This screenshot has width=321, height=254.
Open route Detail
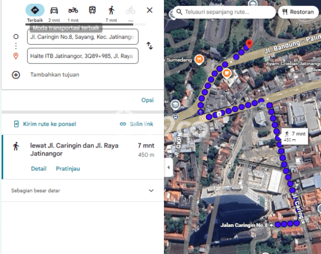pos(39,169)
